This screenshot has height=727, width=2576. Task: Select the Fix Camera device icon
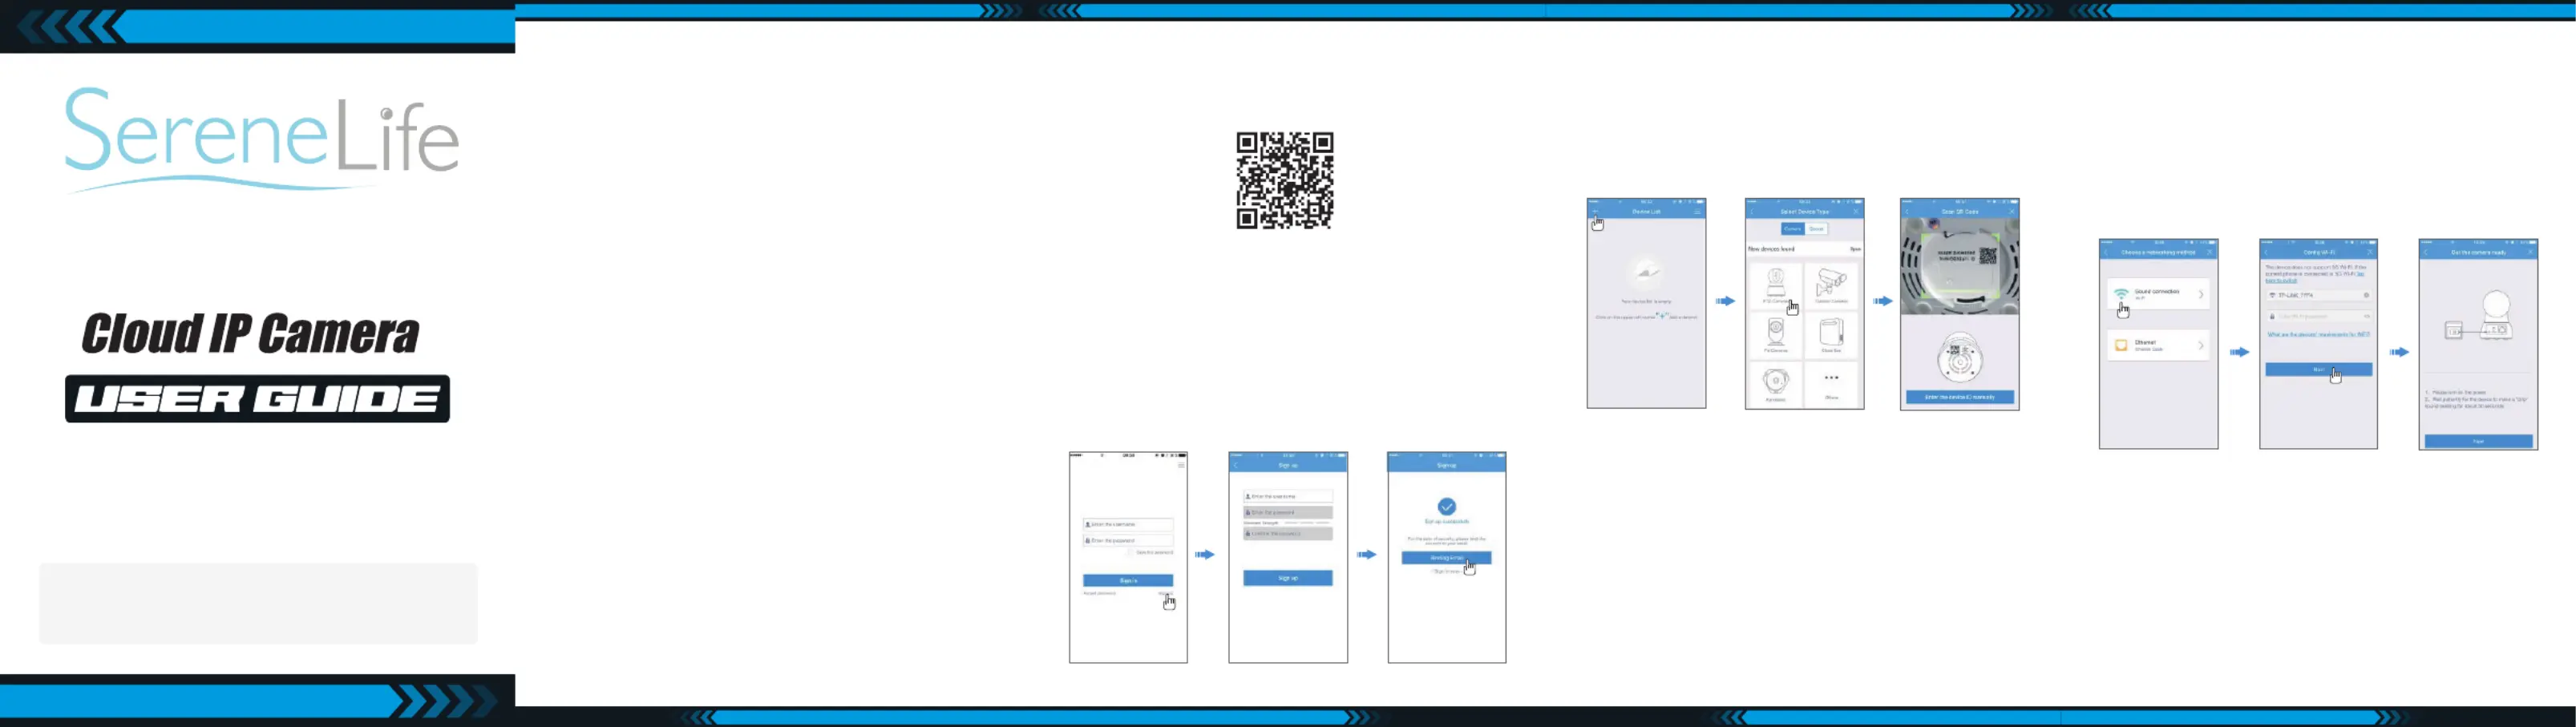(x=1775, y=332)
